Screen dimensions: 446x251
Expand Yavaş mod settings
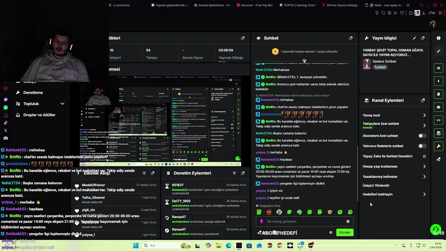click(424, 115)
